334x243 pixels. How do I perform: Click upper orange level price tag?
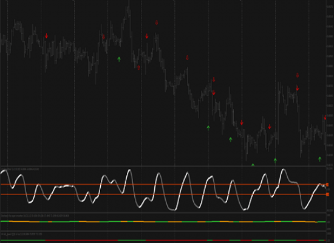point(327,185)
